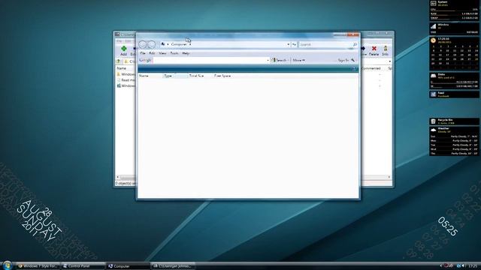Open the Windows Start orb
Image resolution: width=481 pixels, height=270 pixels.
pyautogui.click(x=7, y=265)
